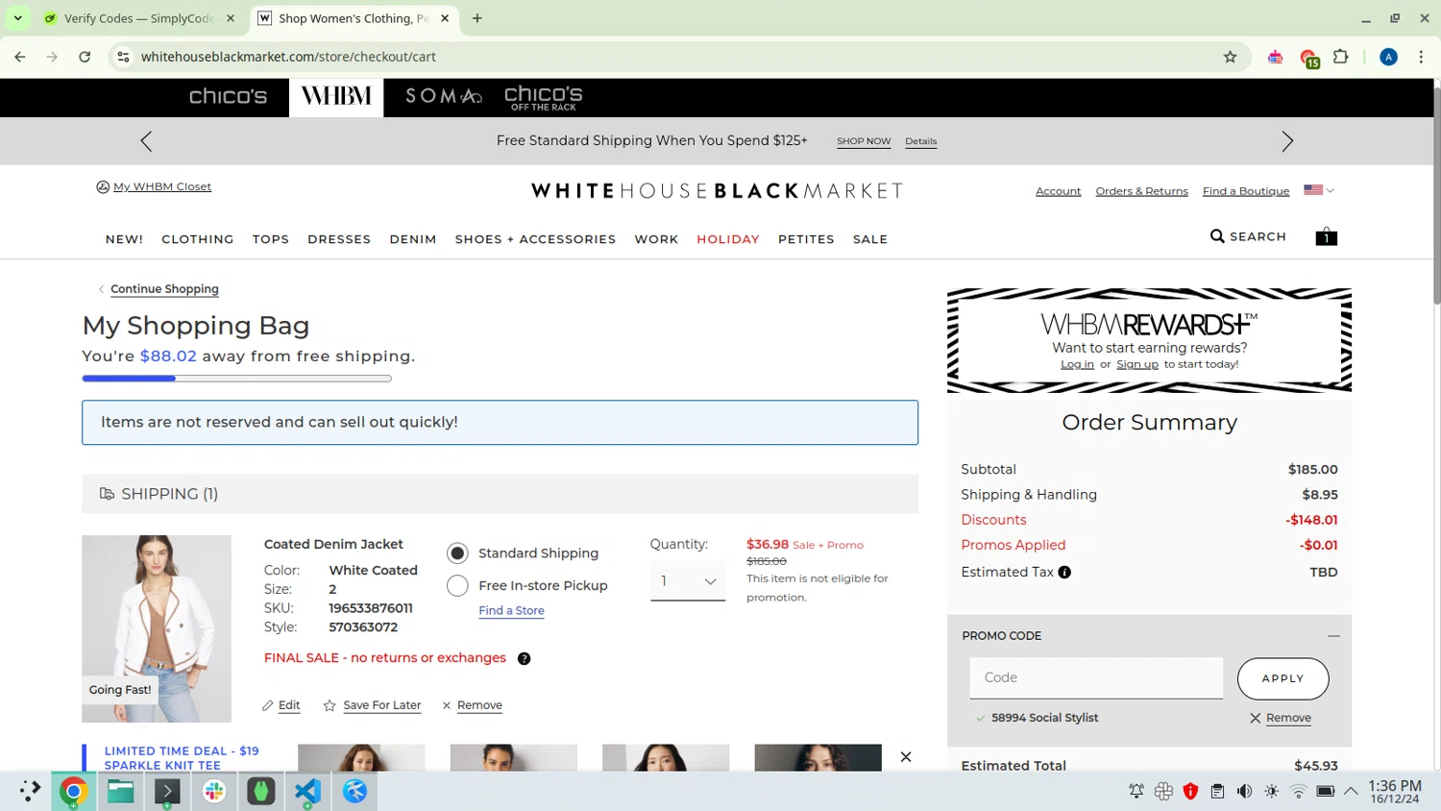Close the Verify Codes browser tab
This screenshot has height=811, width=1441.
tap(231, 18)
